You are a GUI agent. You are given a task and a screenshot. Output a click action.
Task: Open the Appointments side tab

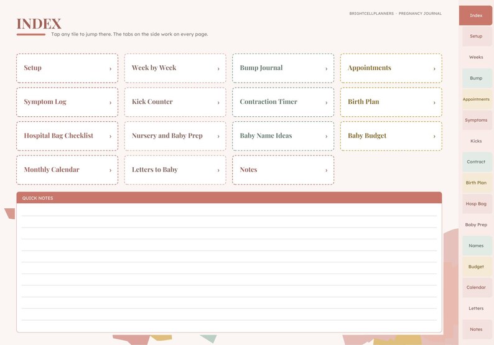pyautogui.click(x=477, y=99)
